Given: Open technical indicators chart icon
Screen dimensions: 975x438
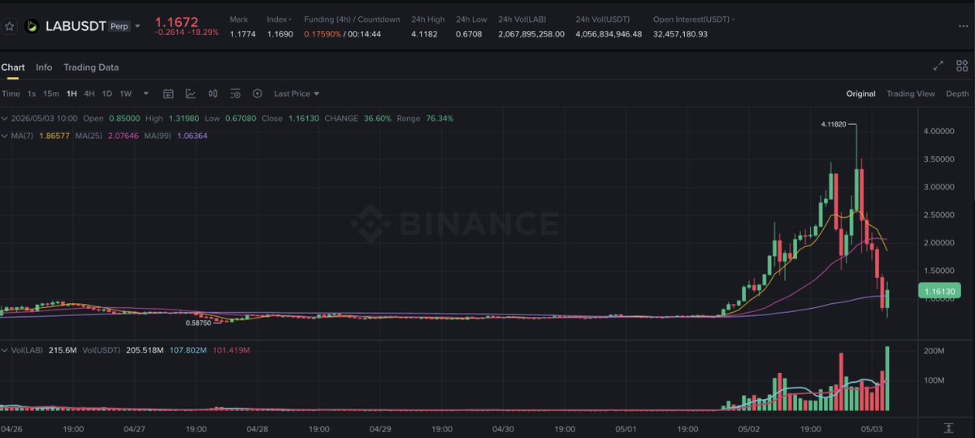Looking at the screenshot, I should tap(191, 93).
